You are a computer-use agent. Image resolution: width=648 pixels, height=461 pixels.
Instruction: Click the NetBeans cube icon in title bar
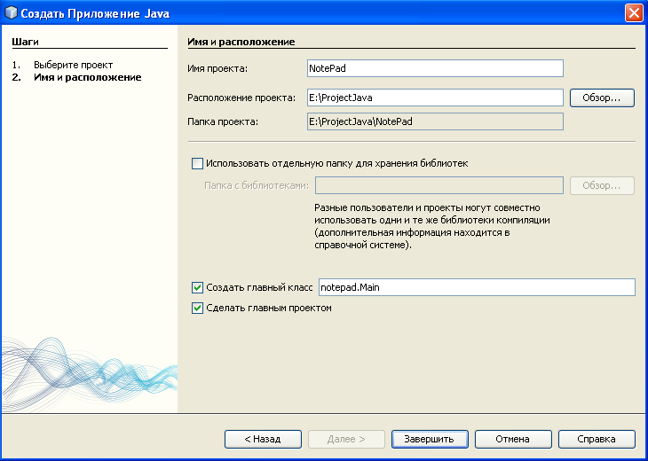point(11,13)
